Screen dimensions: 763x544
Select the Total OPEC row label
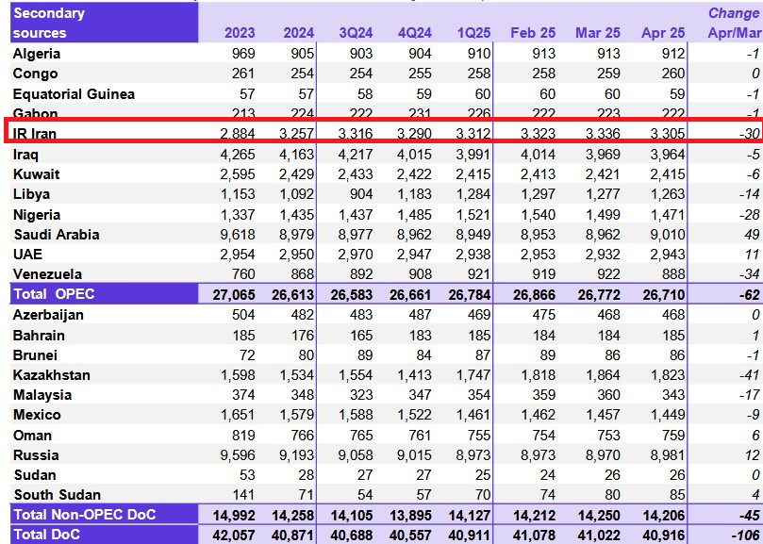[x=53, y=294]
